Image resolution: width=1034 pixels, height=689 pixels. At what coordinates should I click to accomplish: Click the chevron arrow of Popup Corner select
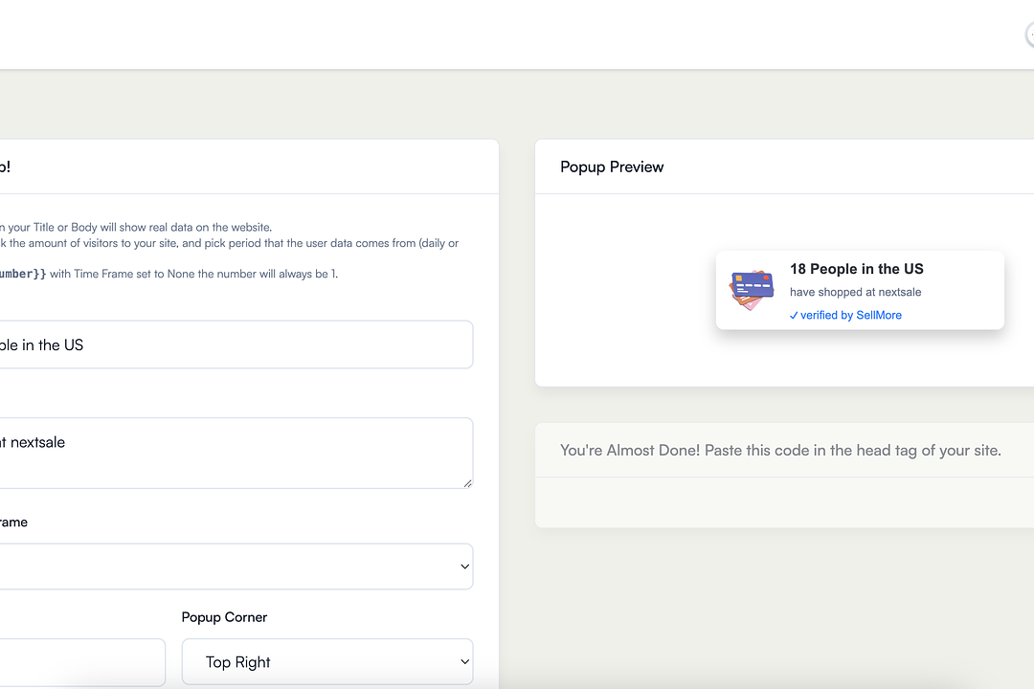pyautogui.click(x=465, y=662)
